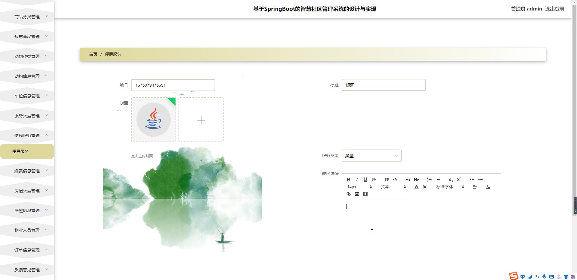Click inside the 便民详情 editor area
The width and height of the screenshot is (577, 280).
pyautogui.click(x=421, y=240)
